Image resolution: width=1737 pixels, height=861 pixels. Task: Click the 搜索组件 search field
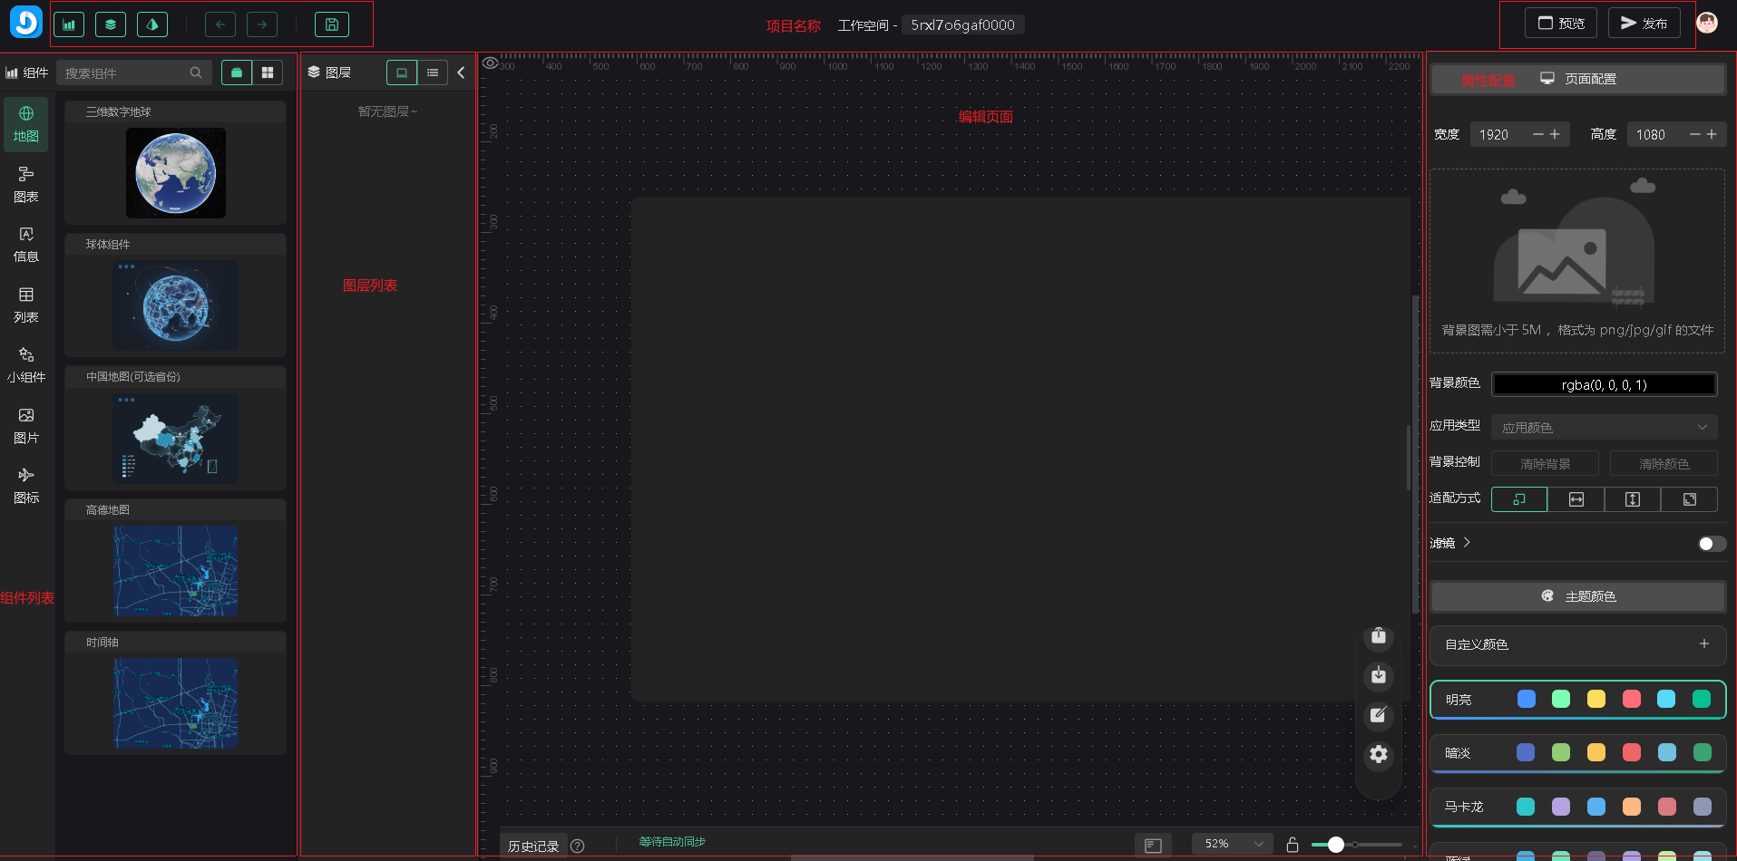pos(127,73)
